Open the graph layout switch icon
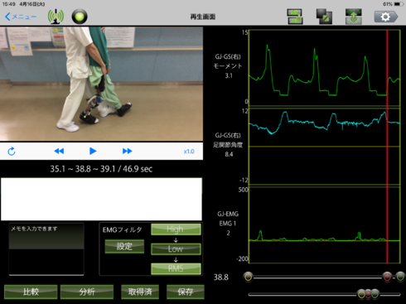Viewport: 406px width, 304px height. pos(295,17)
